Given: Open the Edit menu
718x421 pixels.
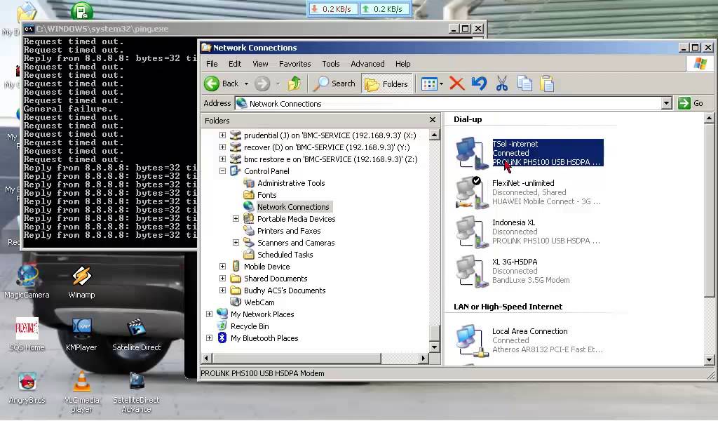Looking at the screenshot, I should tap(235, 64).
